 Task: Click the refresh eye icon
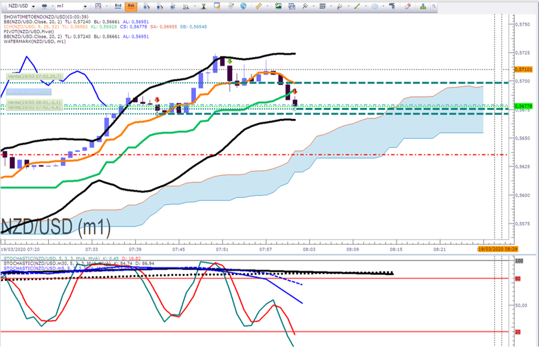pos(231,6)
